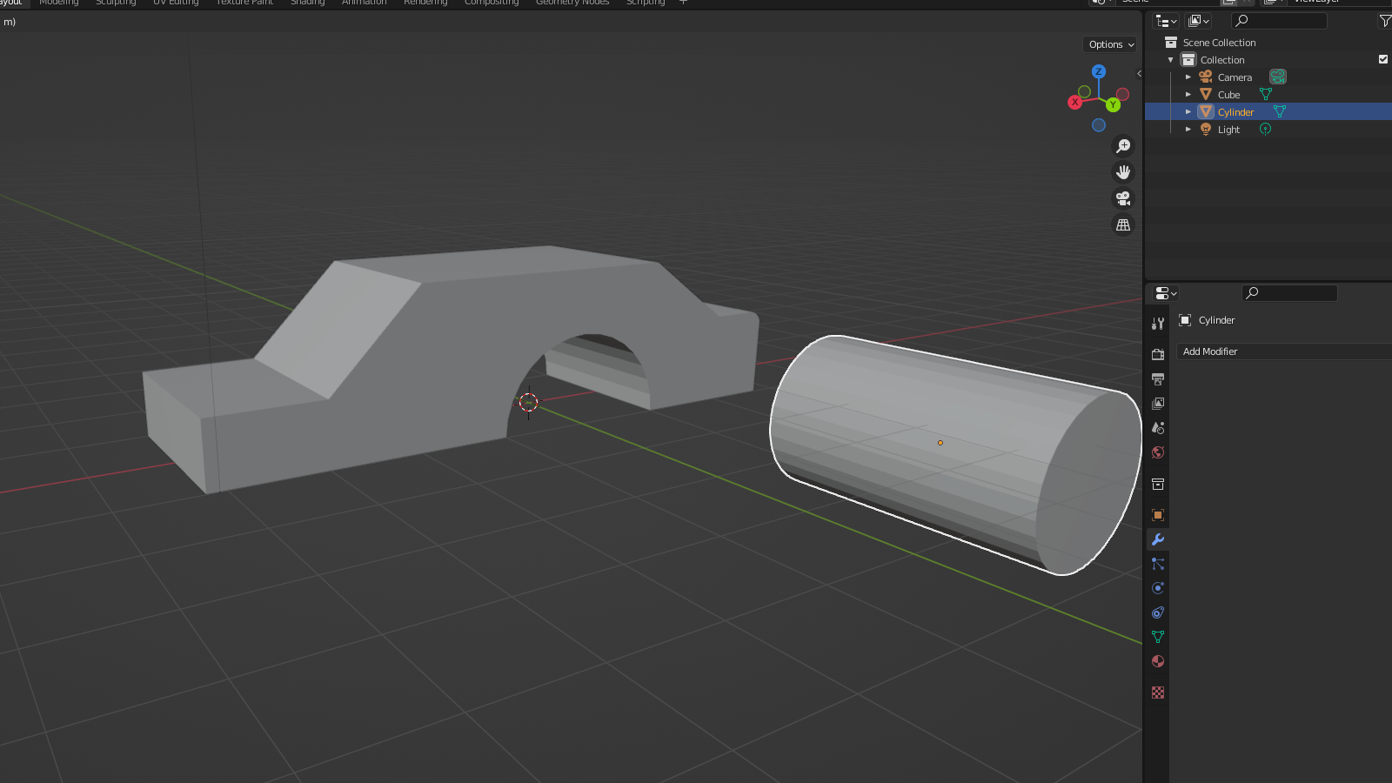Select the Modifier properties wrench tab
The height and width of the screenshot is (783, 1392).
pyautogui.click(x=1158, y=539)
